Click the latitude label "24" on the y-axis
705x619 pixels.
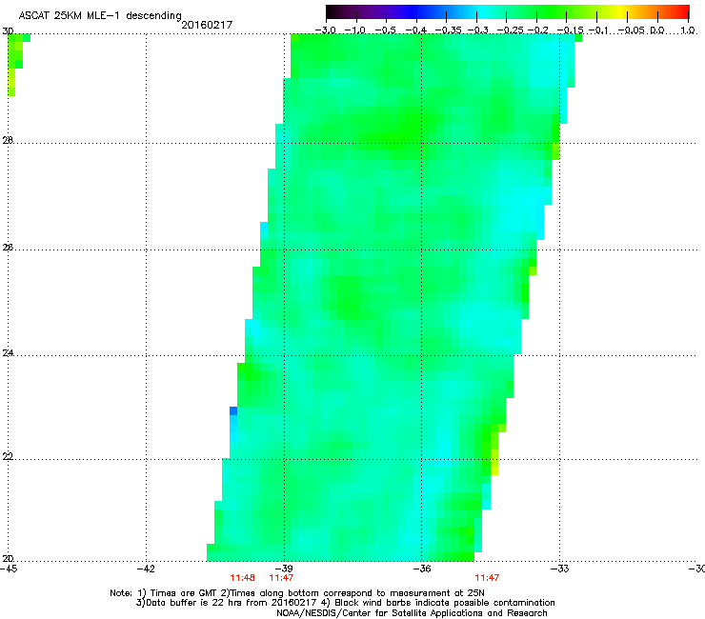coord(8,353)
